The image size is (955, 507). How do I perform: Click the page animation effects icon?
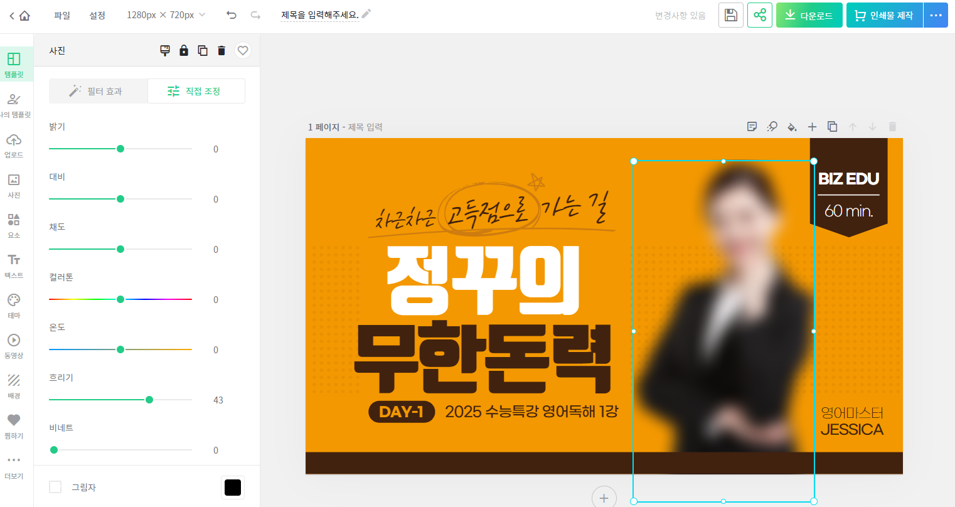click(772, 127)
